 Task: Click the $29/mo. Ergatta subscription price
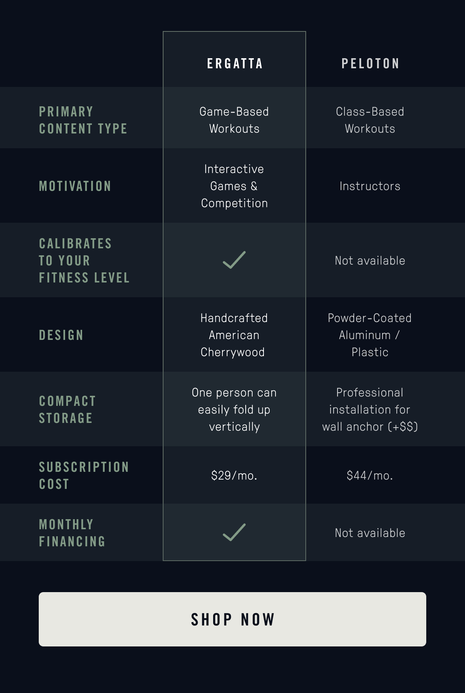234,475
